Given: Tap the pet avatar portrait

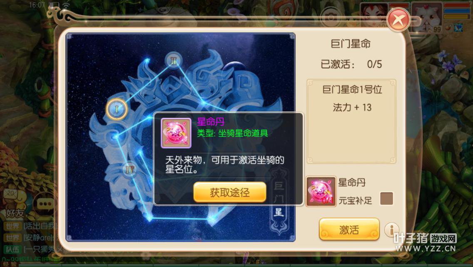Looking at the screenshot, I should click(x=427, y=17).
